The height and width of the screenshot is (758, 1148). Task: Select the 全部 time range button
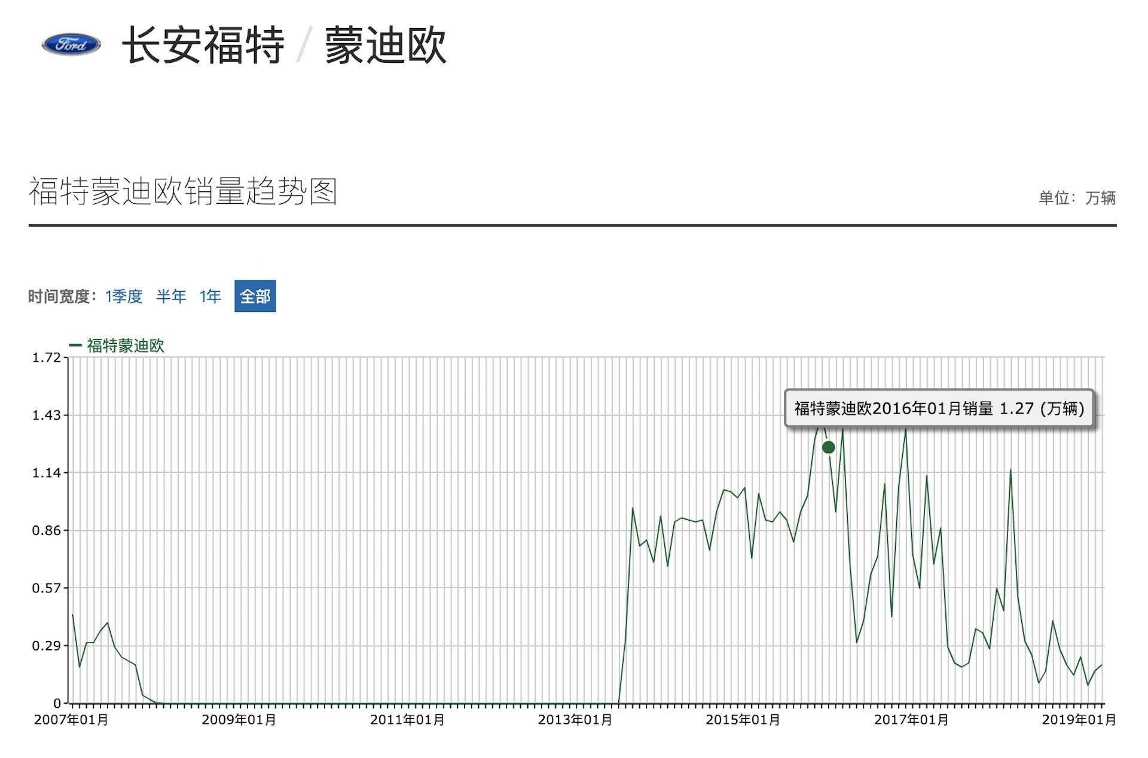tap(255, 296)
